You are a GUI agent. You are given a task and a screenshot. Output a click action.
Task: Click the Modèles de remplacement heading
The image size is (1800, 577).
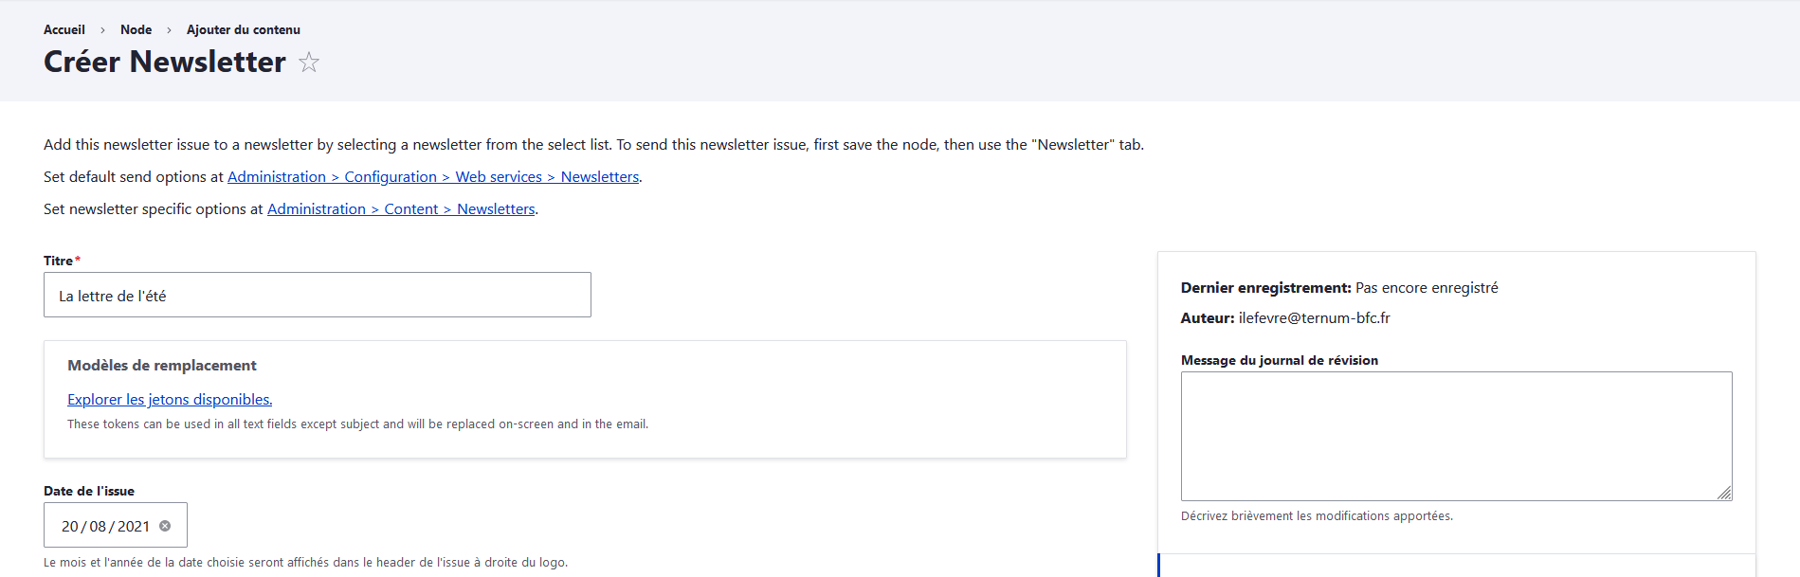tap(162, 366)
